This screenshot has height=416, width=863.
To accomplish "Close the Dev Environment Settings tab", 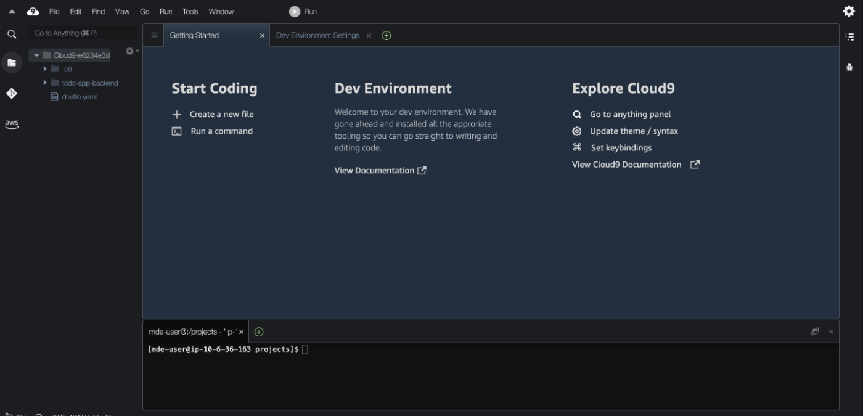I will (x=369, y=36).
